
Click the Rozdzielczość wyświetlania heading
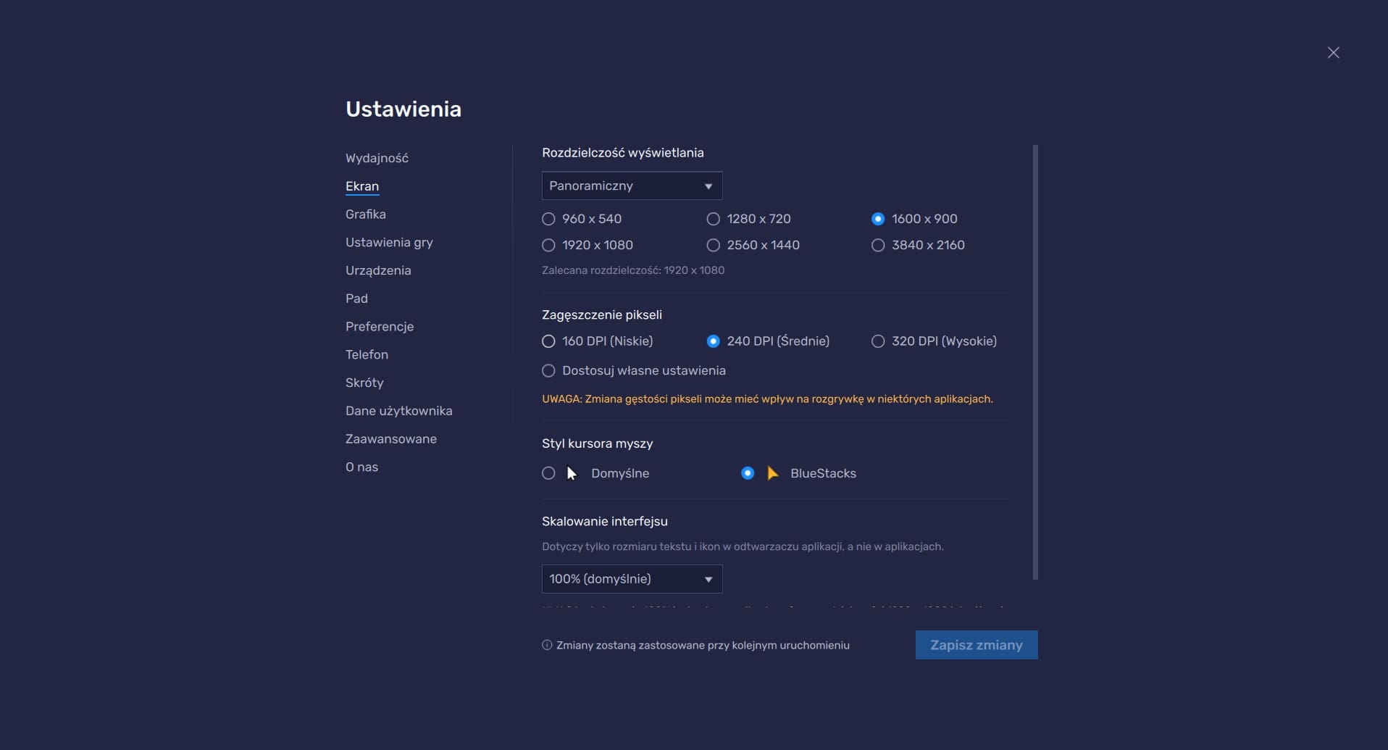click(623, 153)
